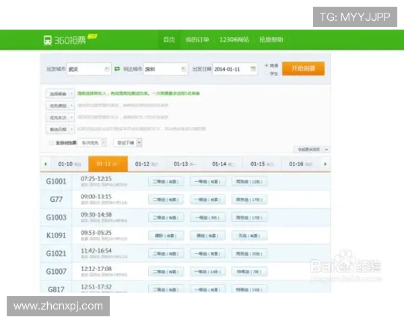Open the calendar icon in departure date
The height and width of the screenshot is (323, 404).
click(253, 69)
